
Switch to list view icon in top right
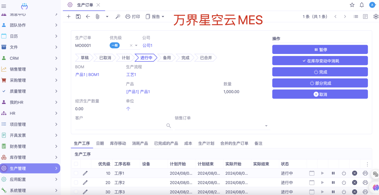pyautogui.click(x=355, y=16)
